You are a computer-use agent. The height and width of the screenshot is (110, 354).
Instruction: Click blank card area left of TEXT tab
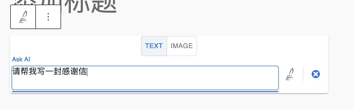(77, 46)
